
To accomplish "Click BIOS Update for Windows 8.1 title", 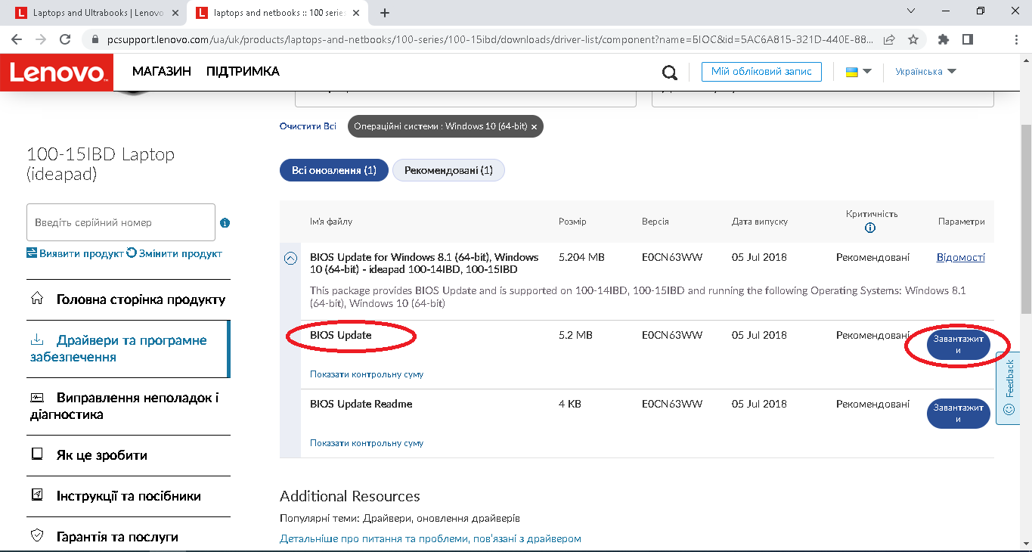I will tap(424, 263).
